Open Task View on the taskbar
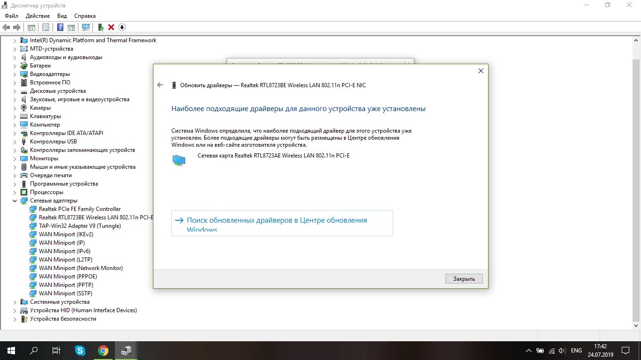Image resolution: width=641 pixels, height=360 pixels. tap(56, 350)
